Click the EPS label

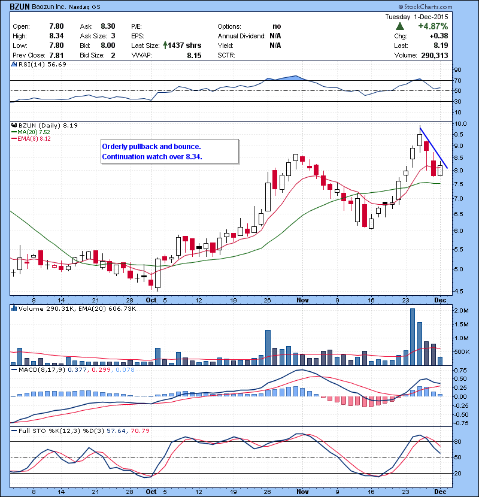[x=138, y=36]
